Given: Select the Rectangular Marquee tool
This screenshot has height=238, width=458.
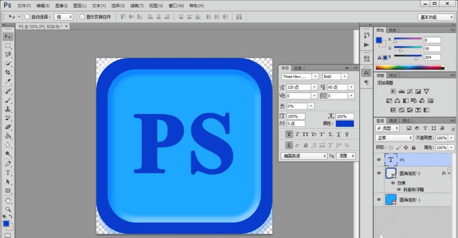Looking at the screenshot, I should (x=8, y=46).
